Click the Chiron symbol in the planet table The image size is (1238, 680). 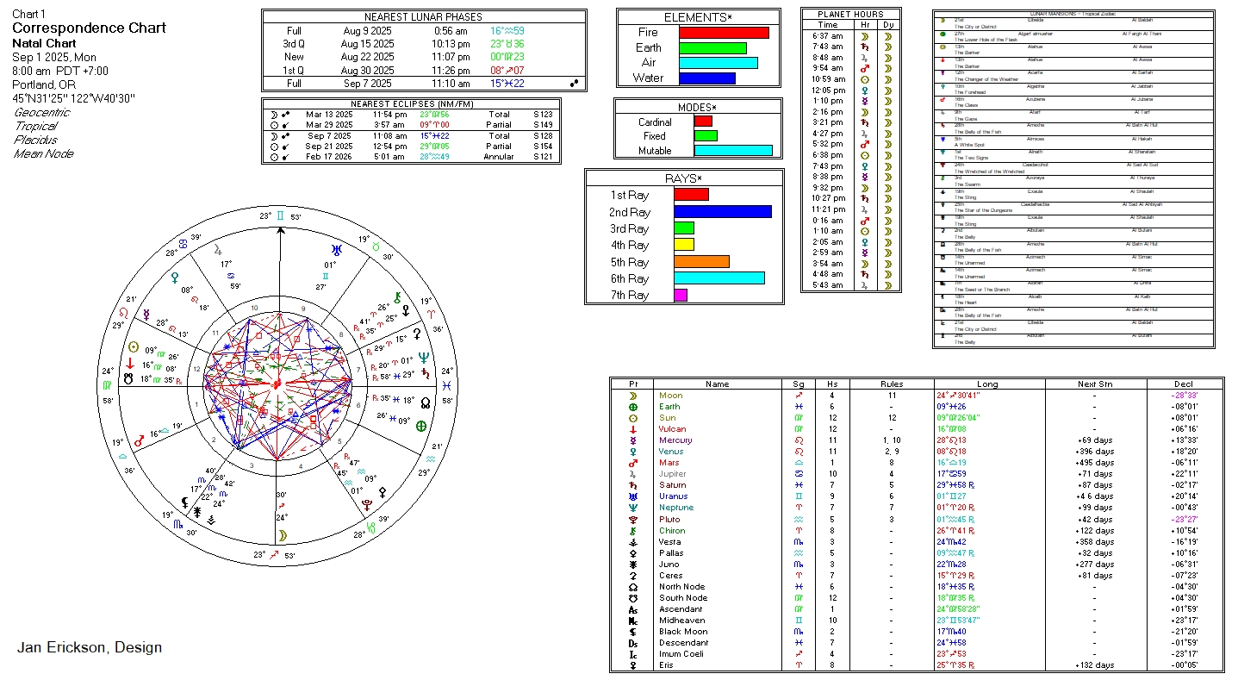coord(633,531)
